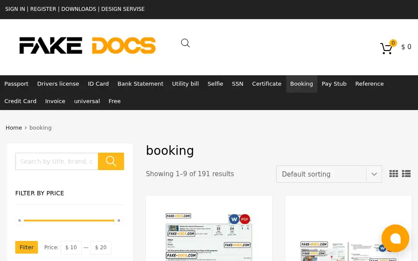The image size is (418, 261).
Task: Switch to grid view layout
Action: [394, 174]
